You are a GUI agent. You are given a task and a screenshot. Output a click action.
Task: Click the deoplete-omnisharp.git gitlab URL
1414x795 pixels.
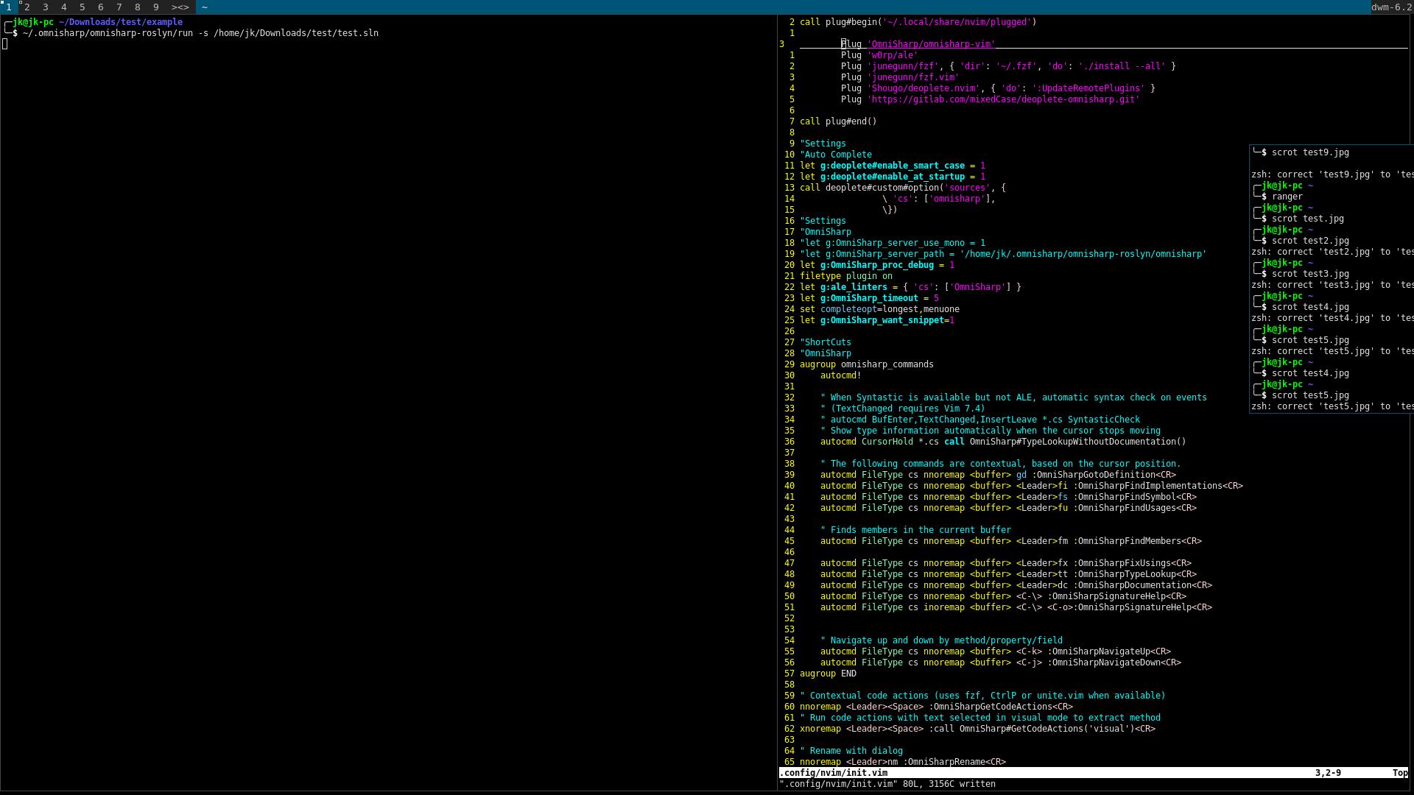click(1003, 99)
